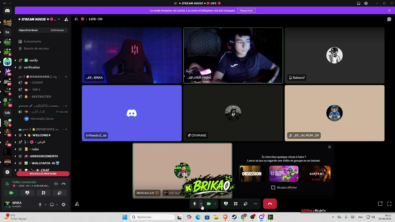395x222 pixels.
Task: Focus the HXM PRIME video tile
Action: pos(233,55)
